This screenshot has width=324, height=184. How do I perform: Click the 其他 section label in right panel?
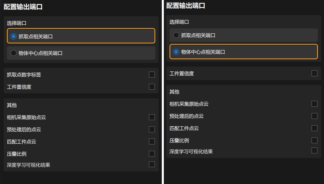tap(174, 92)
